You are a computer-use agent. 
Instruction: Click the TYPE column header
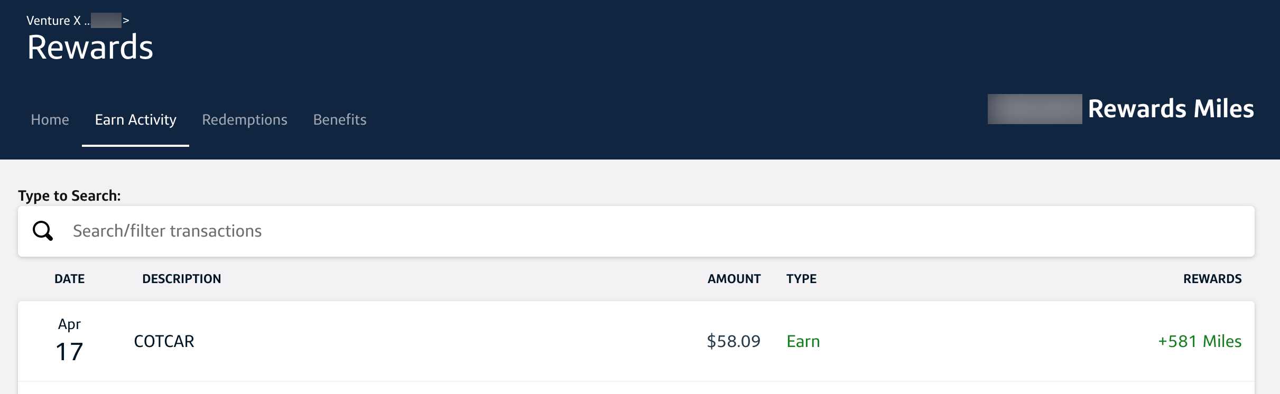(801, 279)
